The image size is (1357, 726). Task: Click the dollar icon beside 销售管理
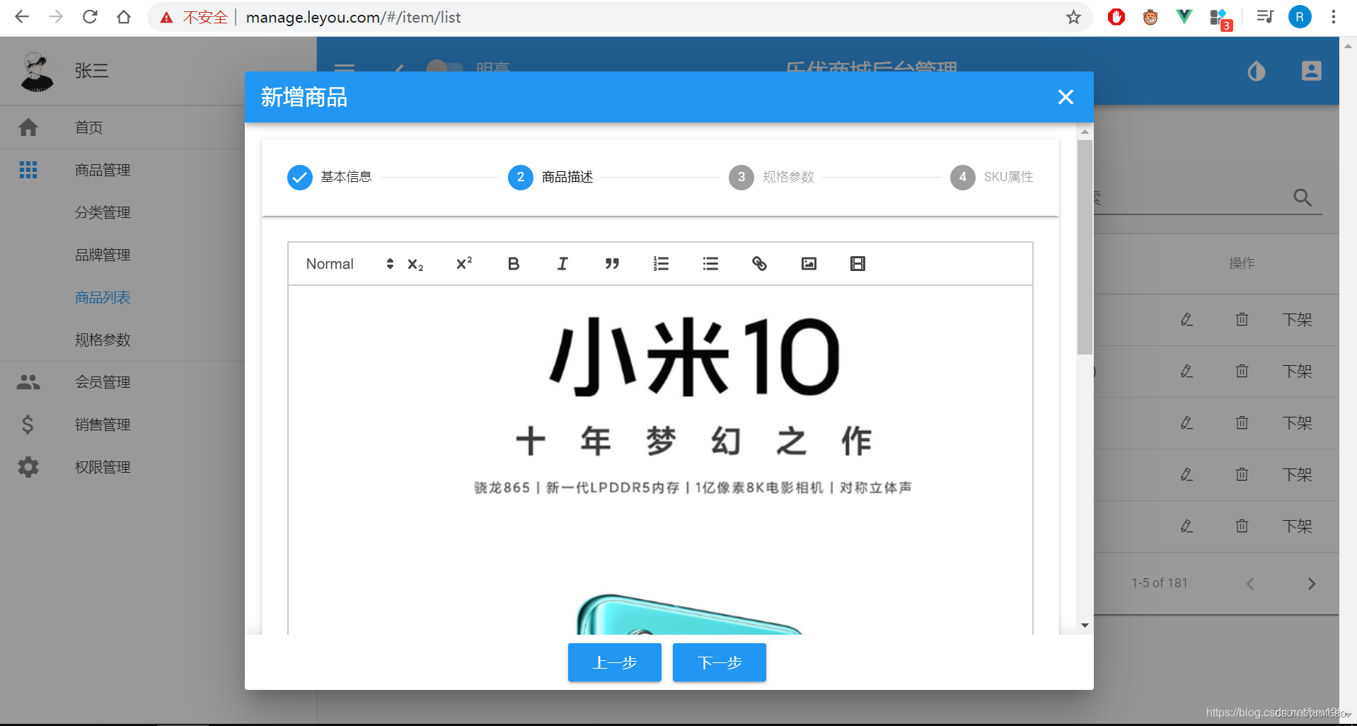28,425
